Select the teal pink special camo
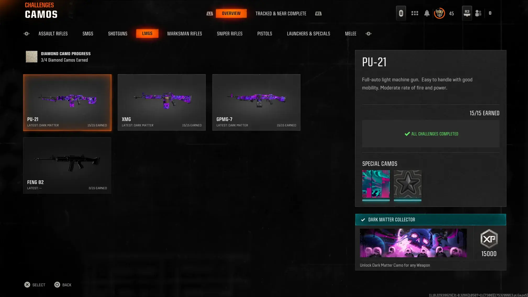This screenshot has height=297, width=528. click(x=376, y=184)
